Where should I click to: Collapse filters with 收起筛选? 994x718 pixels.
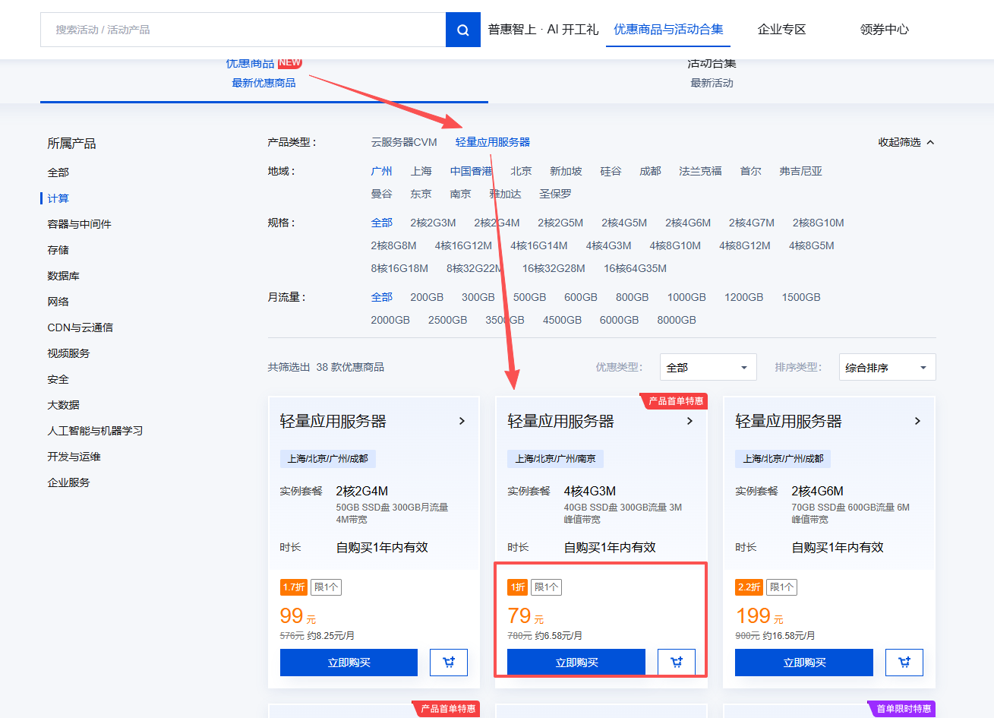click(906, 142)
